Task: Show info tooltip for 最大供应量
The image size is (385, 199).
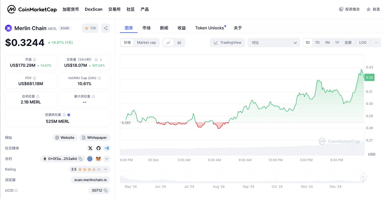Action: coord(93,96)
